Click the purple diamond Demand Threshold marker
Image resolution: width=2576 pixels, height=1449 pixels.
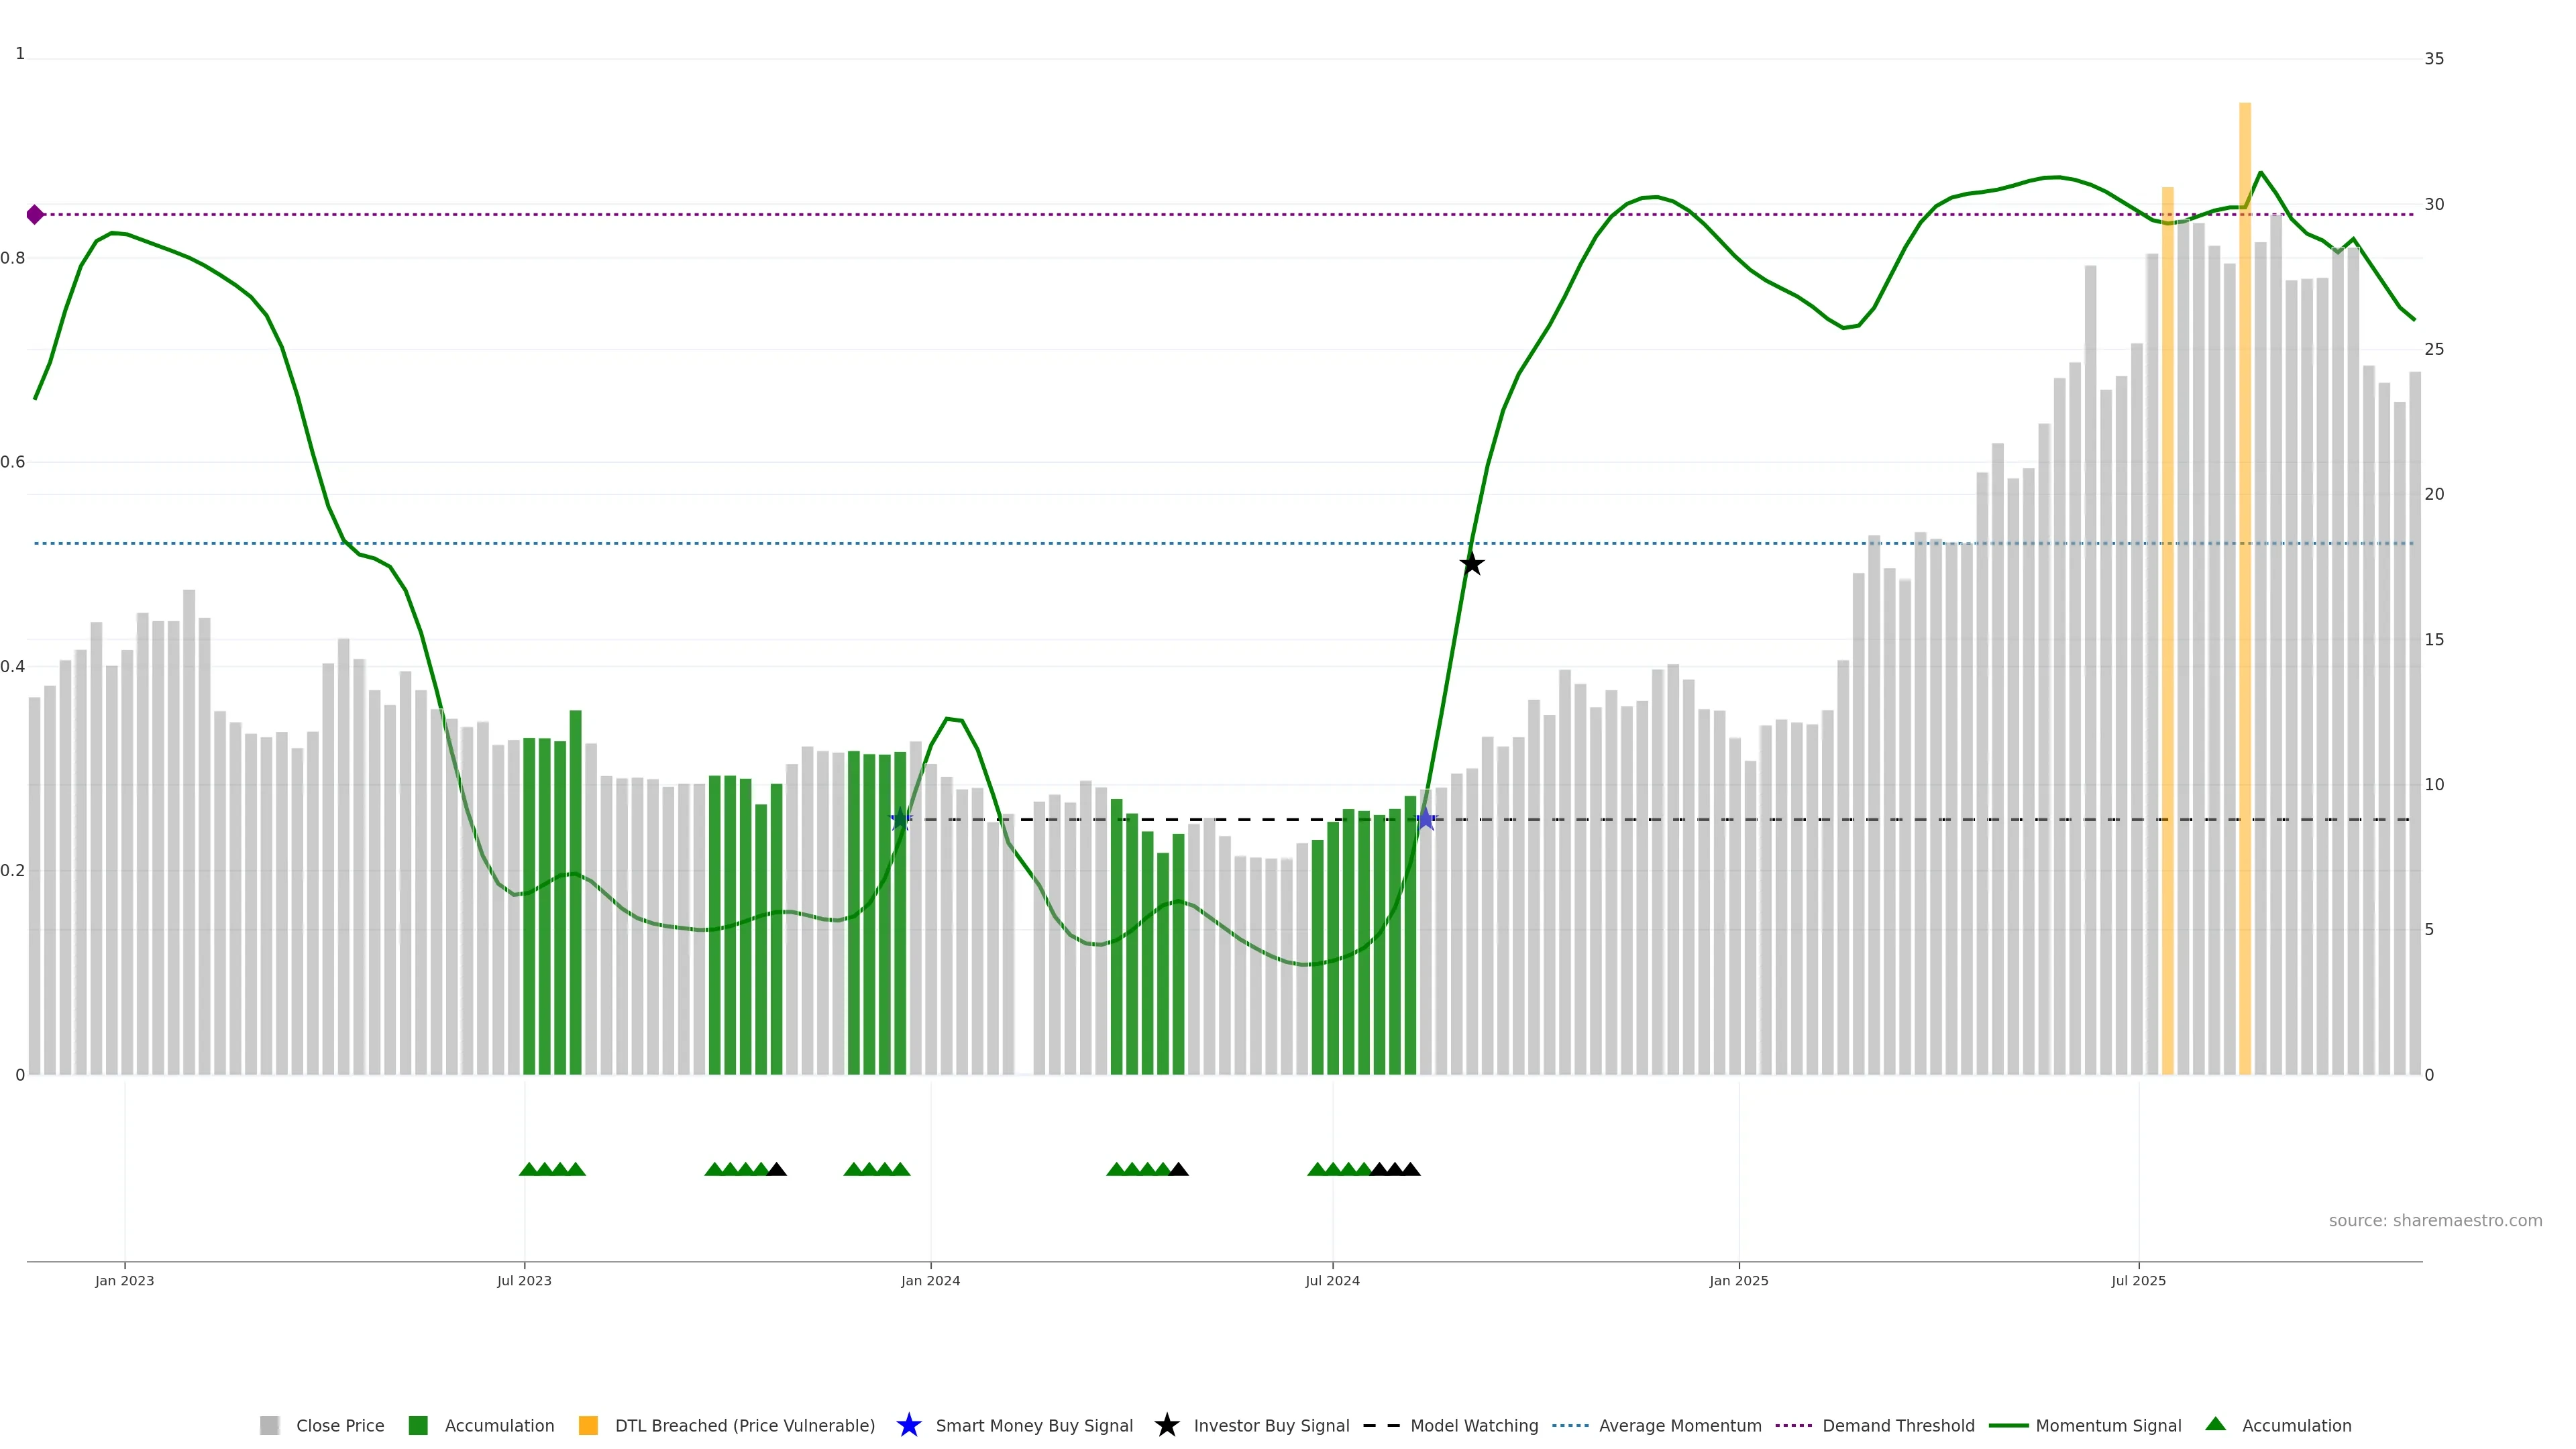35,215
